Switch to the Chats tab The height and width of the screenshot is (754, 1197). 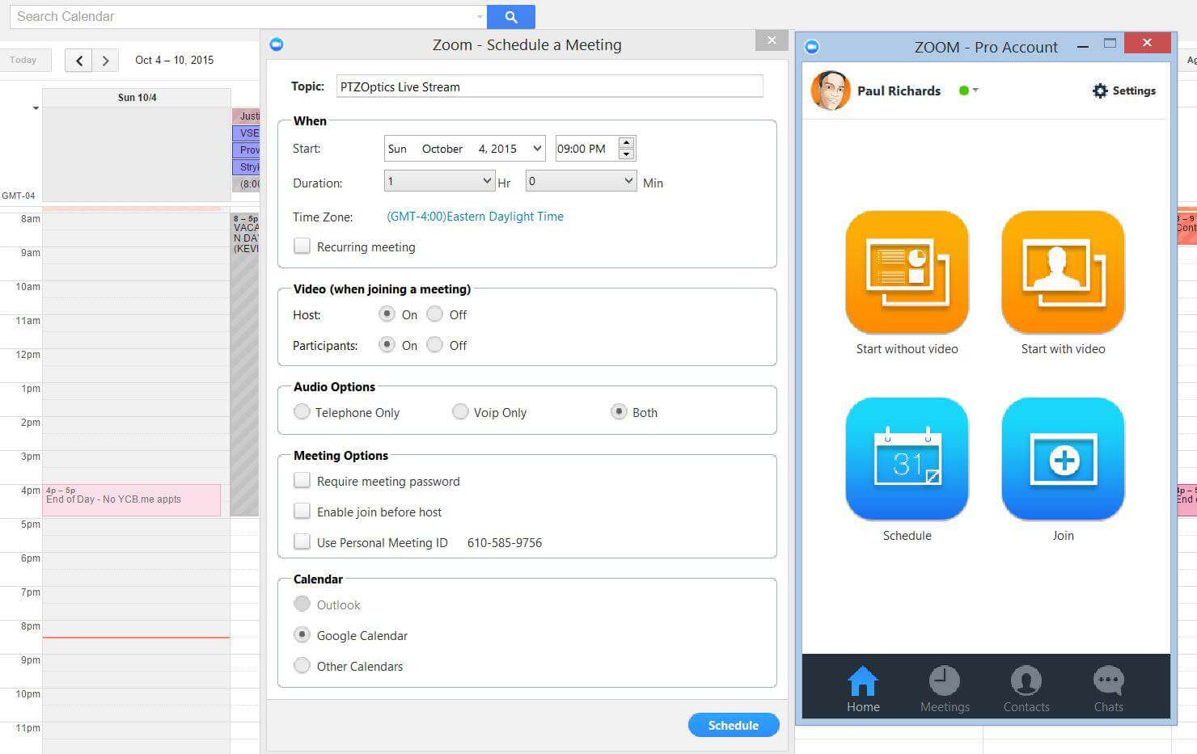tap(1108, 689)
